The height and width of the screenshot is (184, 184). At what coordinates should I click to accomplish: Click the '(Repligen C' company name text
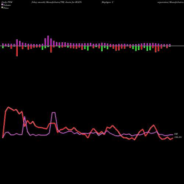coord(107,2)
